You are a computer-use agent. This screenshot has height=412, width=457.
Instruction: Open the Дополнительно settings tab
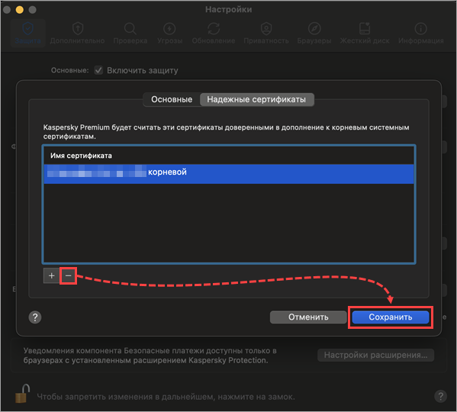77,34
